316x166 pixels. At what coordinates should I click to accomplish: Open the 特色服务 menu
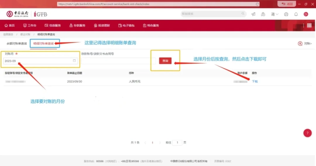point(151,25)
